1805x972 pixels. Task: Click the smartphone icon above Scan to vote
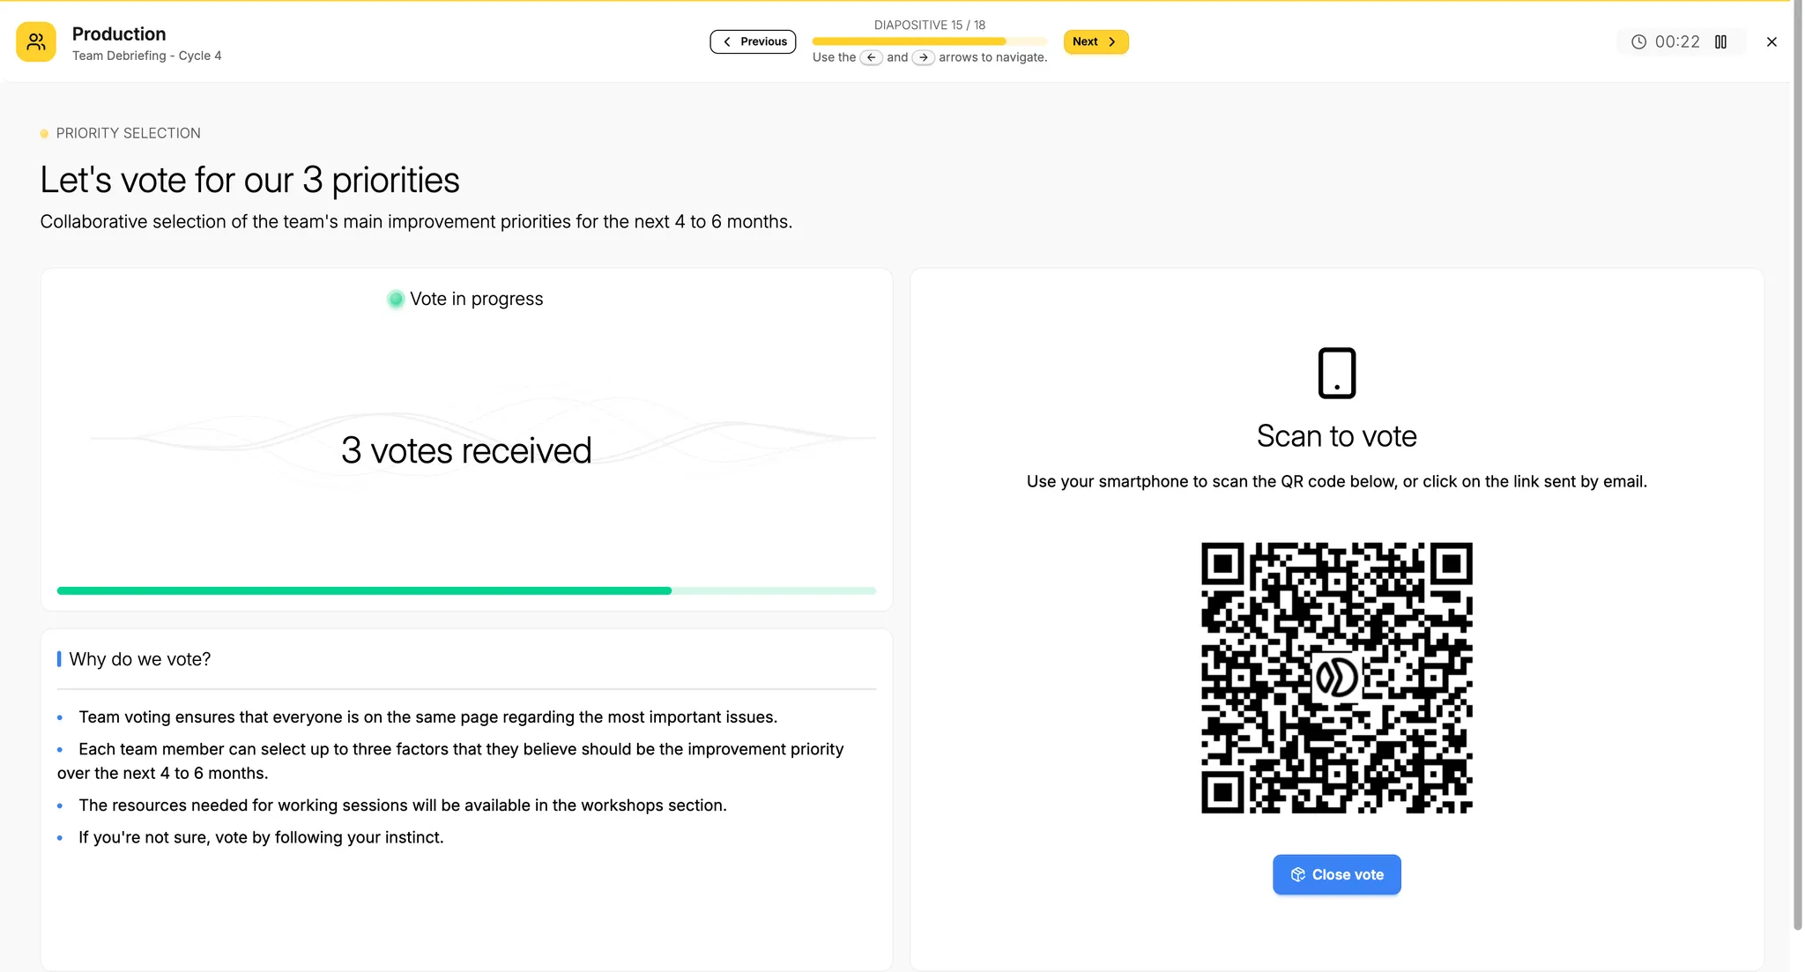(x=1336, y=373)
